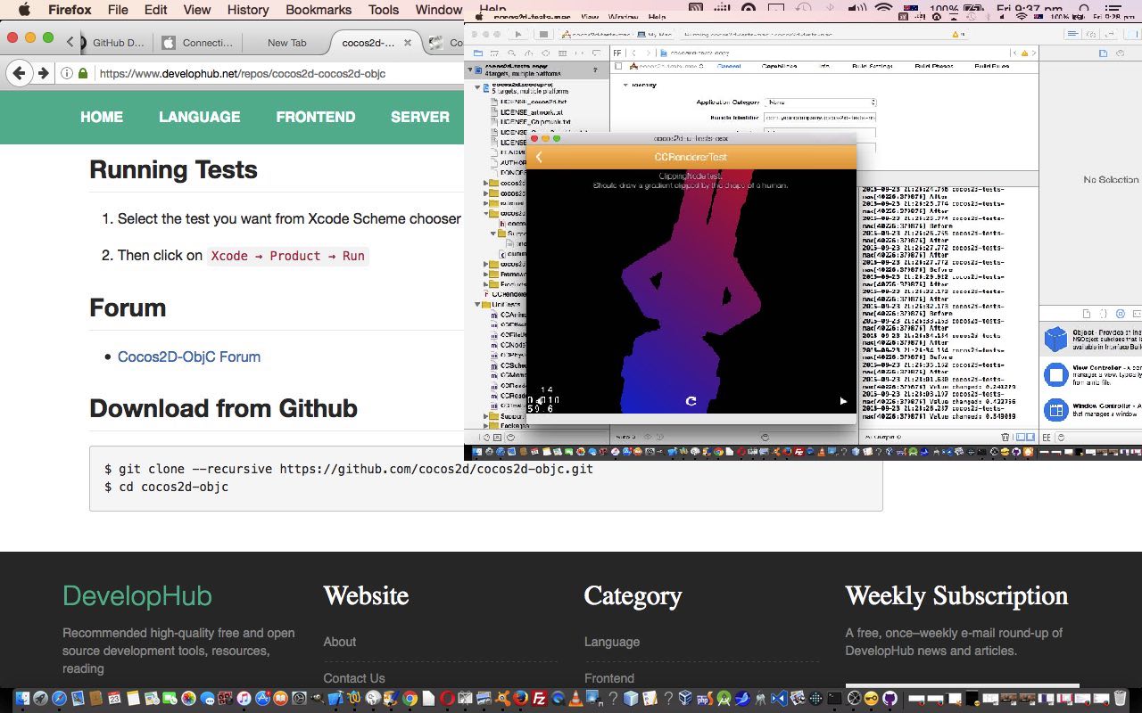Click the Firefox forward arrow button
The width and height of the screenshot is (1142, 713).
tap(42, 73)
